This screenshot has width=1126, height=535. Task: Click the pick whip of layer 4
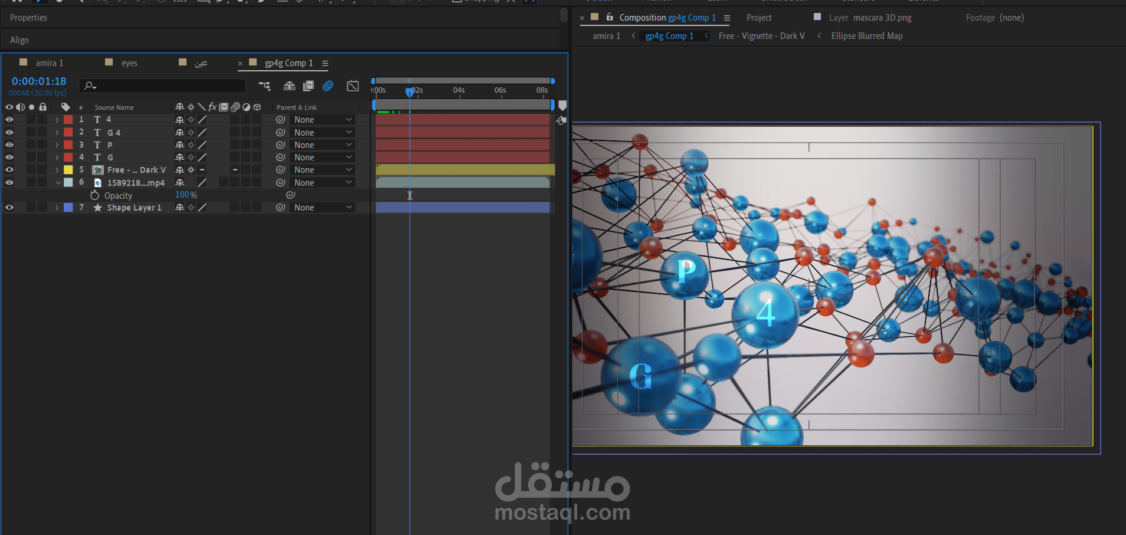point(280,157)
